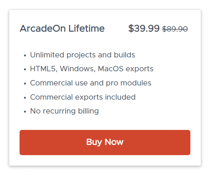Click the Buy Now button
The image size is (209, 175).
click(105, 142)
